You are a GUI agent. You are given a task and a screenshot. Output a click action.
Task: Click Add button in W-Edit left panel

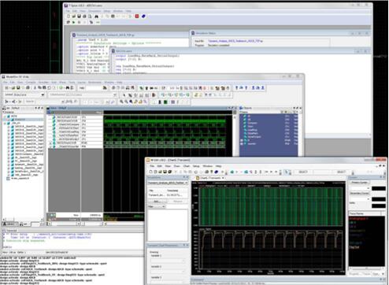click(x=157, y=202)
